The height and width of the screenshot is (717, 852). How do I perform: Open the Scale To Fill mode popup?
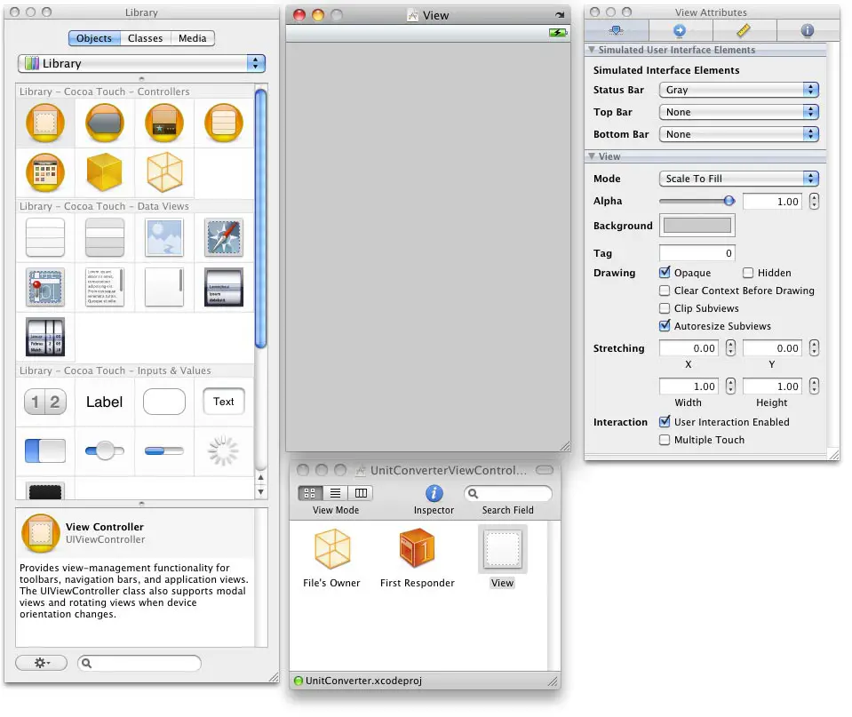(738, 178)
